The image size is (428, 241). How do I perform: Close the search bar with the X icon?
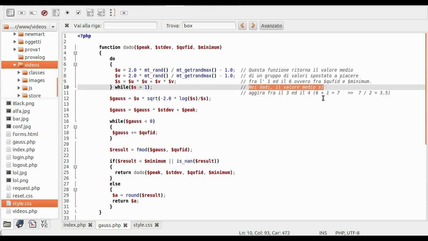click(x=67, y=25)
